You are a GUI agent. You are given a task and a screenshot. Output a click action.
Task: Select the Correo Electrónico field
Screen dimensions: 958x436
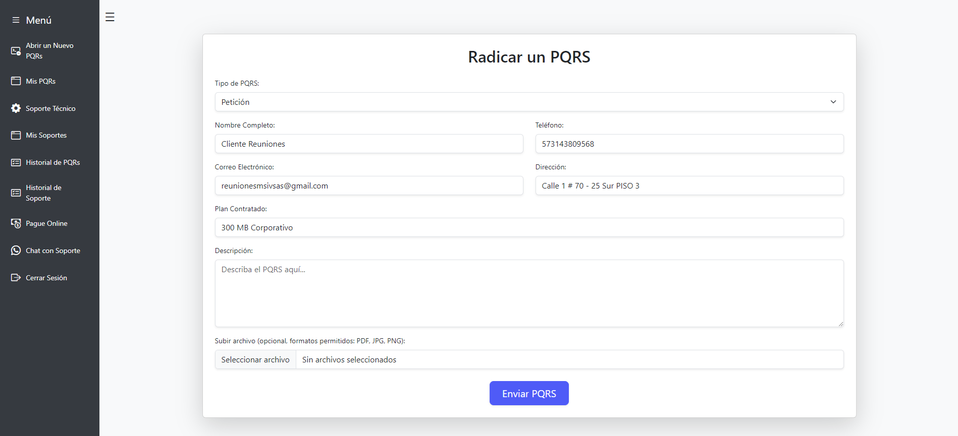(369, 185)
